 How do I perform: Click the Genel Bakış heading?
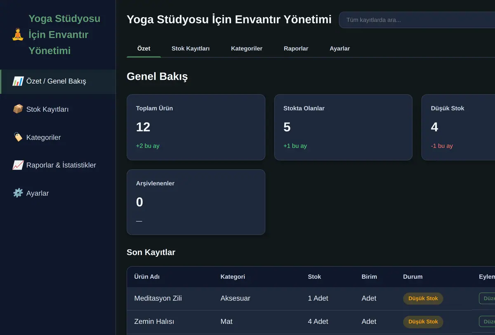[x=157, y=76]
